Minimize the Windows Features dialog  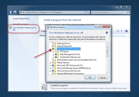(97, 27)
